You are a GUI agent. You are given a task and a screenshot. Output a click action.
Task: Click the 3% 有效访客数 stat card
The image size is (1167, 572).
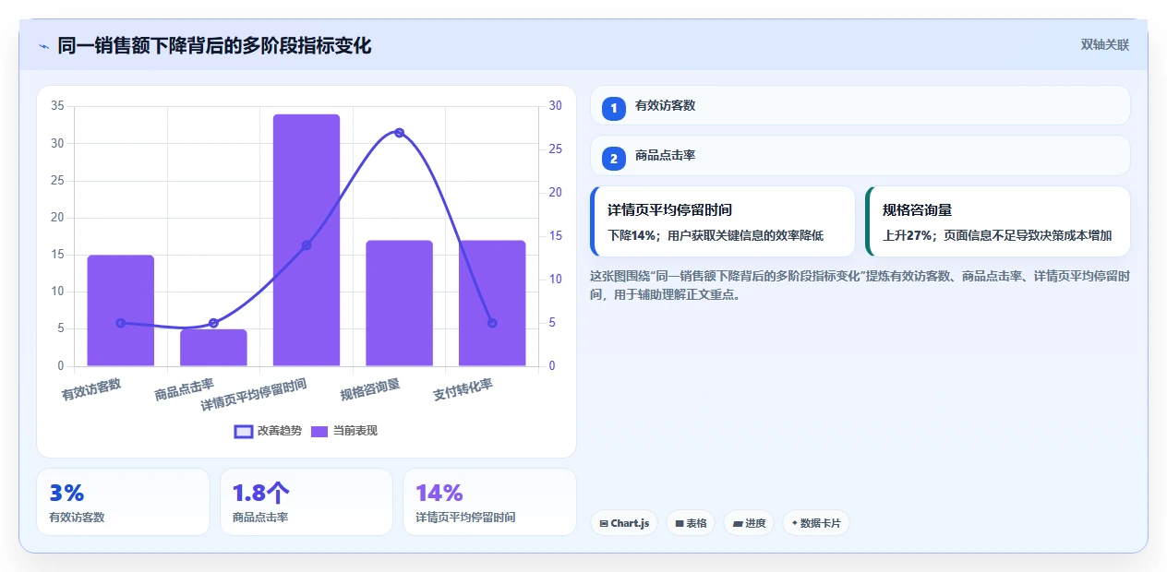123,502
